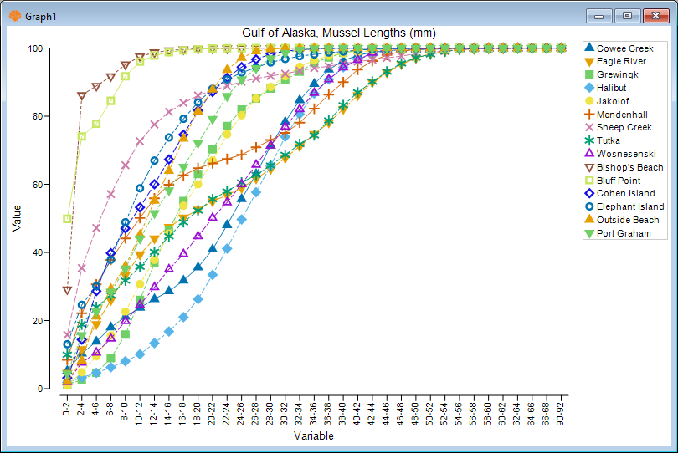Select the Port Graham legend entry
Image resolution: width=678 pixels, height=453 pixels.
point(624,233)
